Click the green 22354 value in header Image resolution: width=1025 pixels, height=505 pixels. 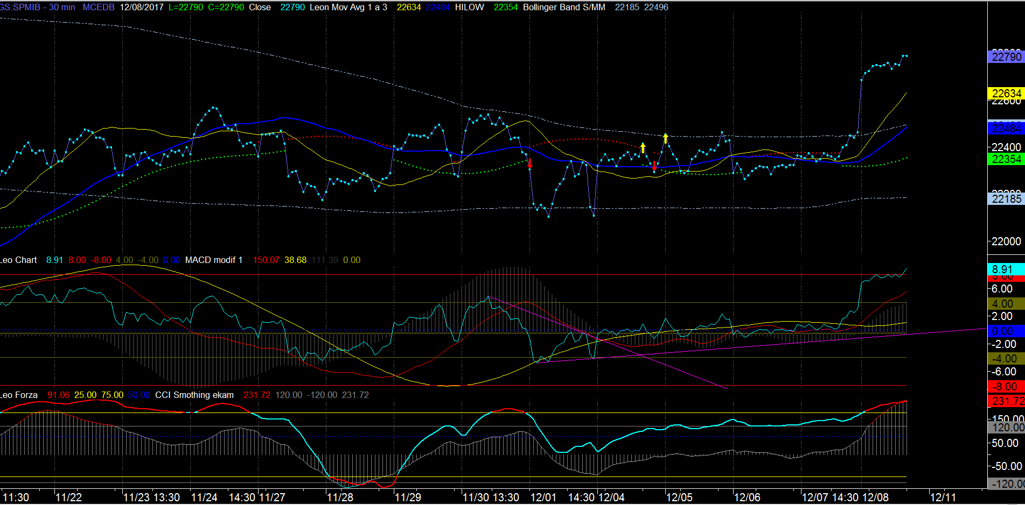click(x=506, y=8)
